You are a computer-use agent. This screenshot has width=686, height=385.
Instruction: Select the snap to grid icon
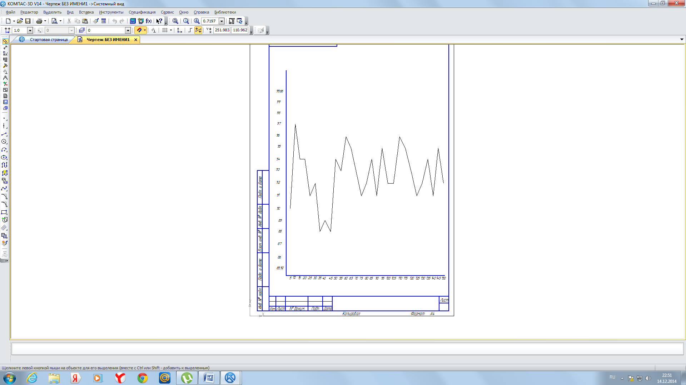(164, 30)
